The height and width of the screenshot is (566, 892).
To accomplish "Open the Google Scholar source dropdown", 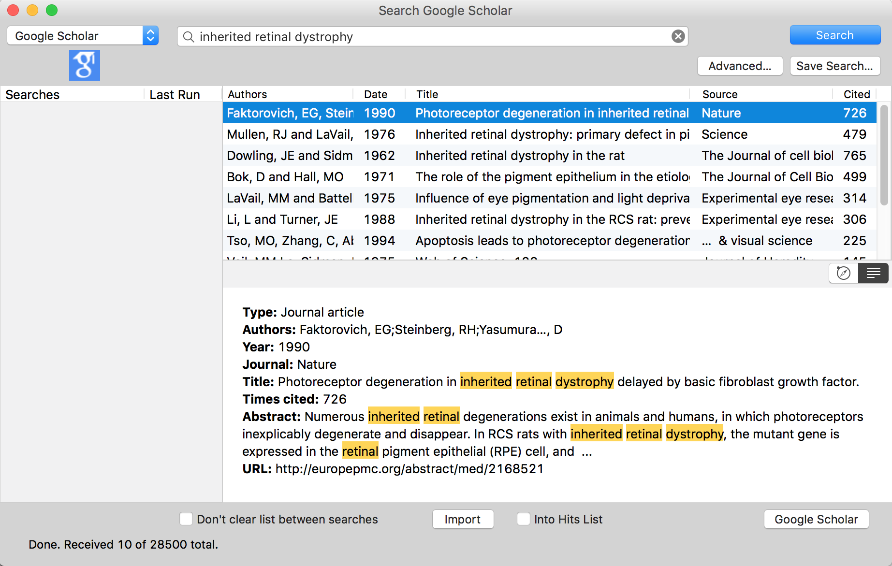I will coord(83,36).
